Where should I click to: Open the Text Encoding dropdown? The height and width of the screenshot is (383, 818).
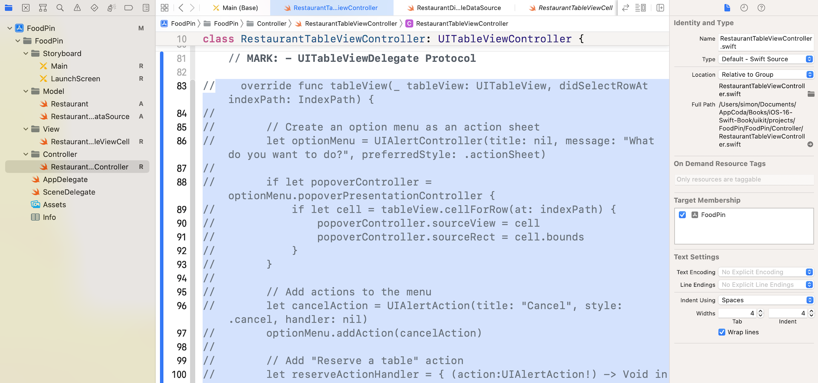pyautogui.click(x=766, y=272)
